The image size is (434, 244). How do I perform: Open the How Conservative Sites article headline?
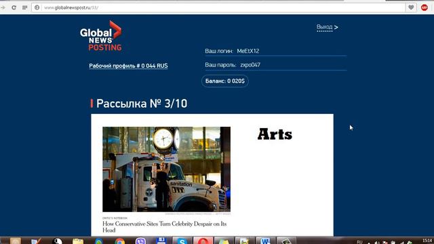pyautogui.click(x=164, y=227)
